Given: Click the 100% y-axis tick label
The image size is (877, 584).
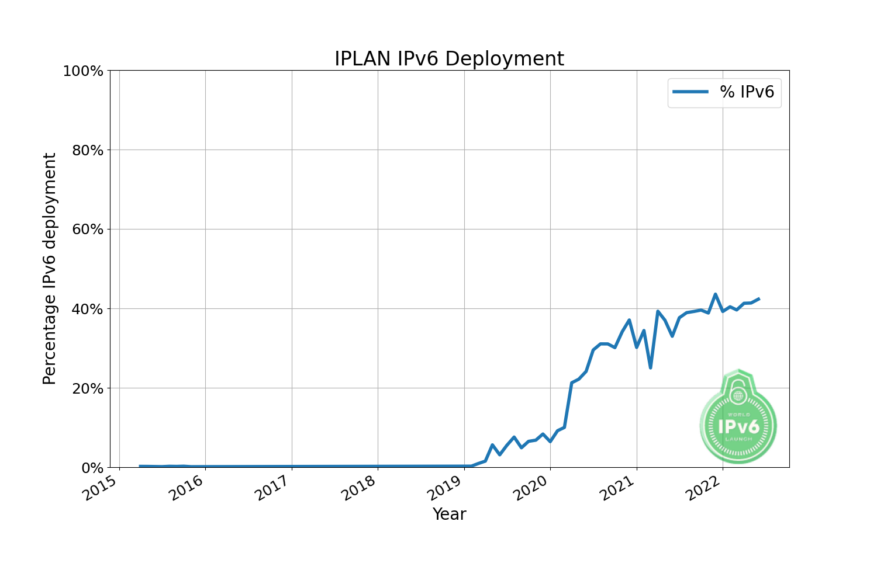Looking at the screenshot, I should pyautogui.click(x=82, y=71).
